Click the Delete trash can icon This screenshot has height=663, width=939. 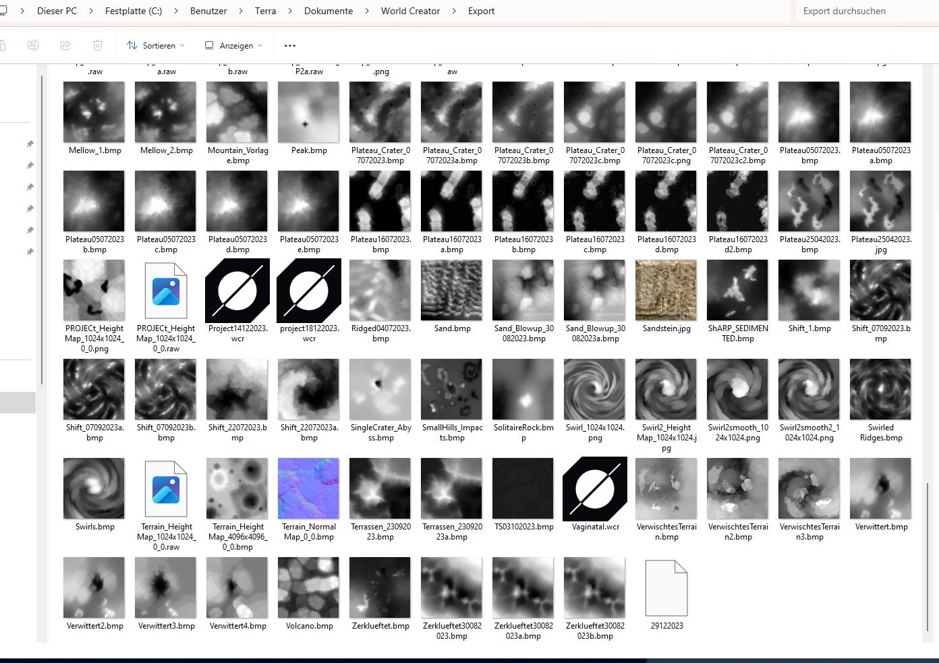[98, 45]
